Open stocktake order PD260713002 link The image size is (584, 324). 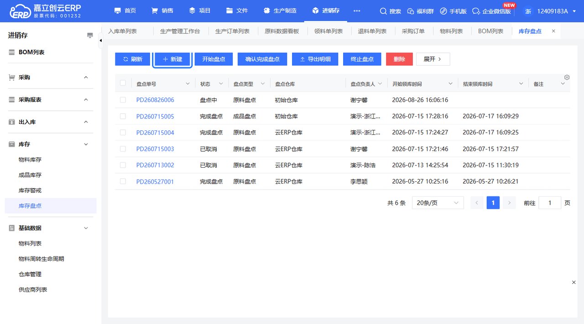[155, 165]
